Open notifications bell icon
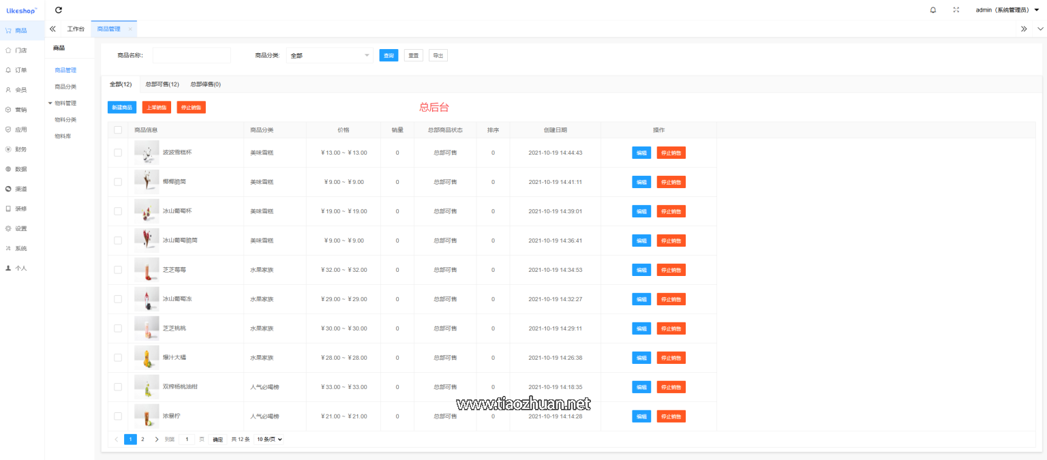1047x460 pixels. (x=933, y=10)
